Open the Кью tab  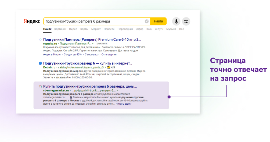[149, 29]
